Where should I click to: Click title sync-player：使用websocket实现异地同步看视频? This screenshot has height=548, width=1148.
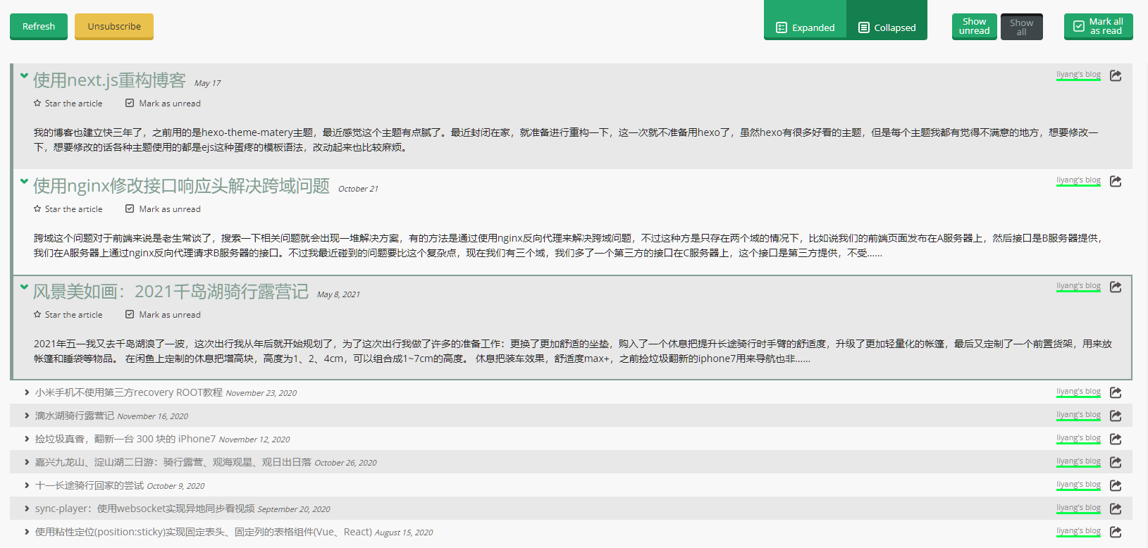coord(145,509)
